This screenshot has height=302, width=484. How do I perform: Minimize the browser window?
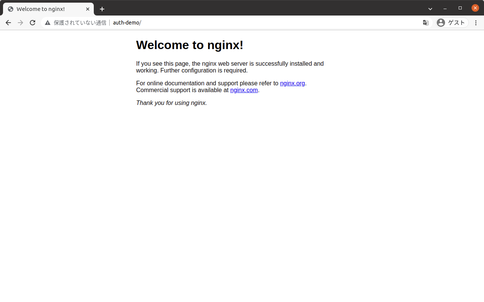[445, 8]
